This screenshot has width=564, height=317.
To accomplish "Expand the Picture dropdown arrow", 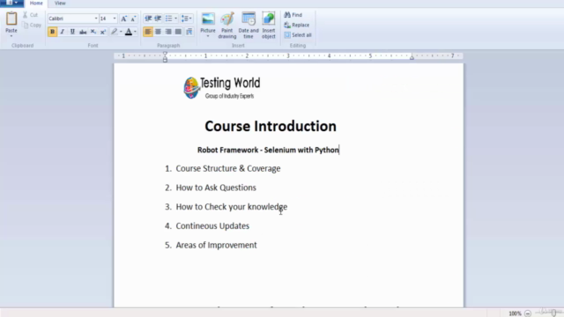I will click(x=208, y=36).
